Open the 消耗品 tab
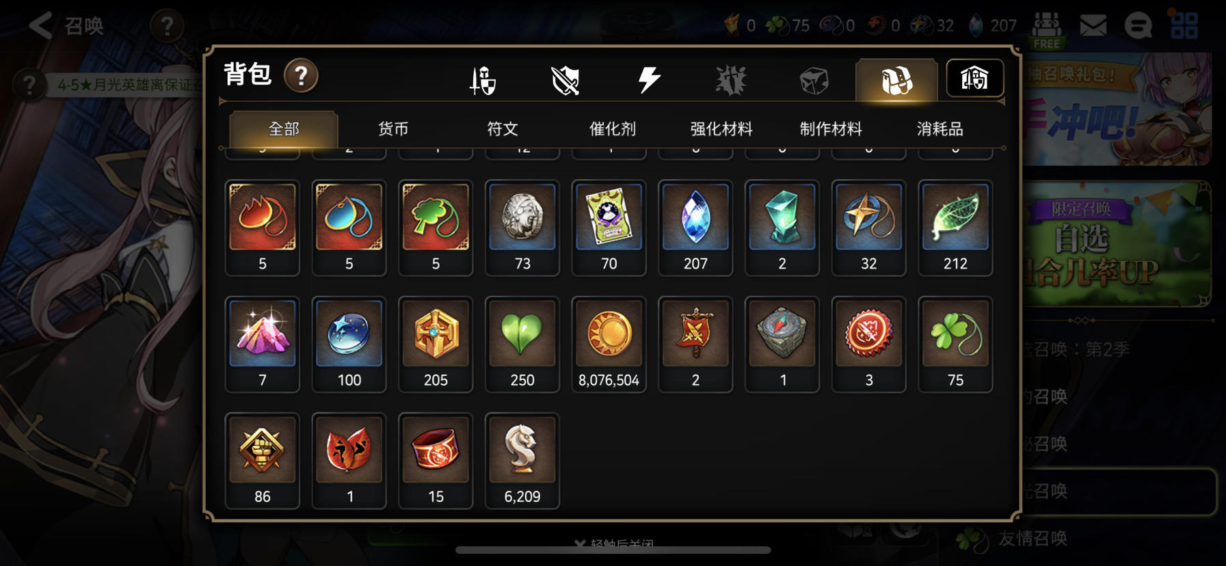The height and width of the screenshot is (566, 1226). [x=940, y=129]
